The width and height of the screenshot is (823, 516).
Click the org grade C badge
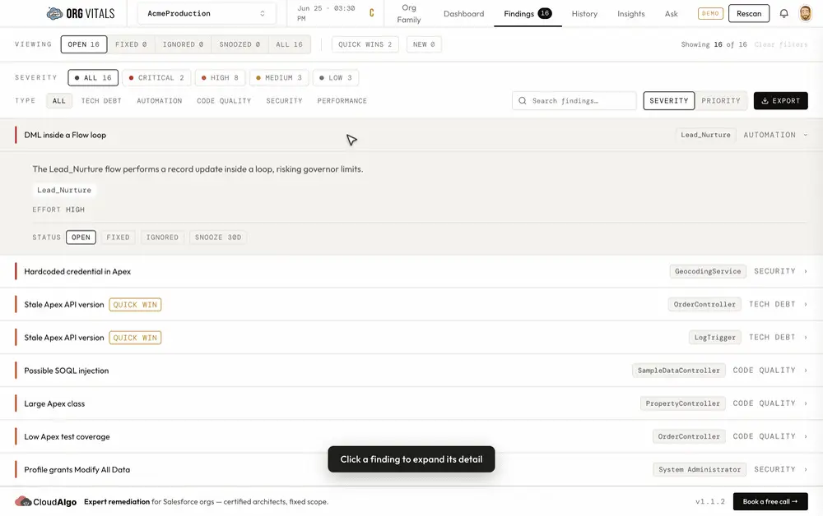point(372,13)
